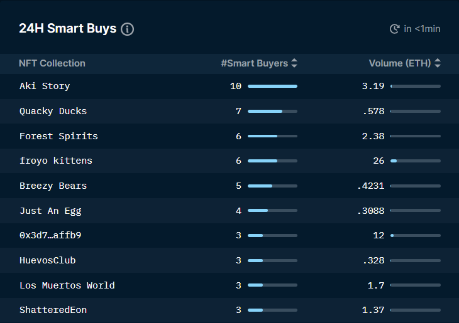This screenshot has width=459, height=323.
Task: Click the NFT Collection column header
Action: coord(52,63)
